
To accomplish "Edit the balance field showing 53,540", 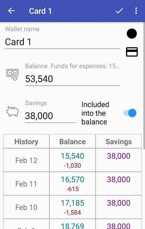I will [72, 79].
